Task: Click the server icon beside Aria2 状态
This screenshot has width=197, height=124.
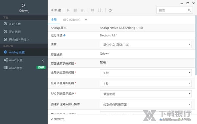Action: tap(6, 68)
